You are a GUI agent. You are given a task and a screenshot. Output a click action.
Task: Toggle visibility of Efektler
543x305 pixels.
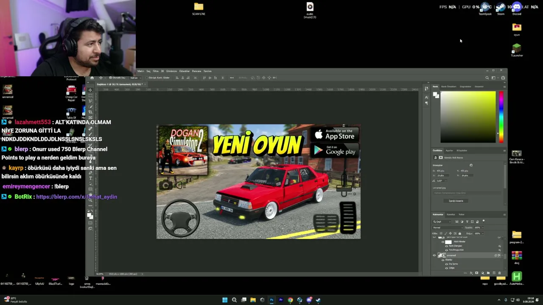coord(443,260)
